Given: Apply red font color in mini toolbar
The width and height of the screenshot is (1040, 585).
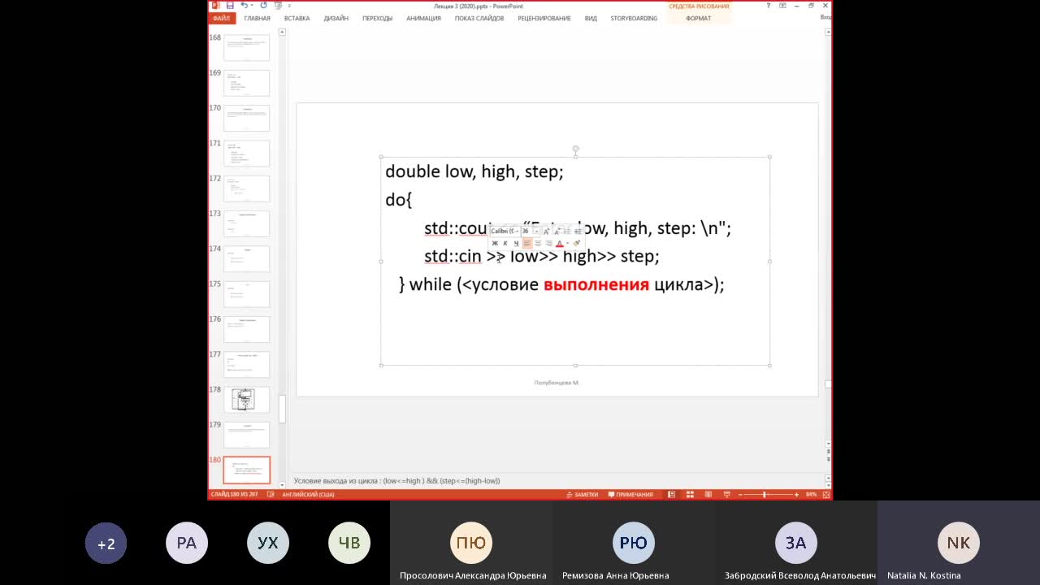Looking at the screenshot, I should 559,243.
